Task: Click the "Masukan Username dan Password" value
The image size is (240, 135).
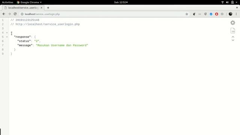Action: pos(62,45)
